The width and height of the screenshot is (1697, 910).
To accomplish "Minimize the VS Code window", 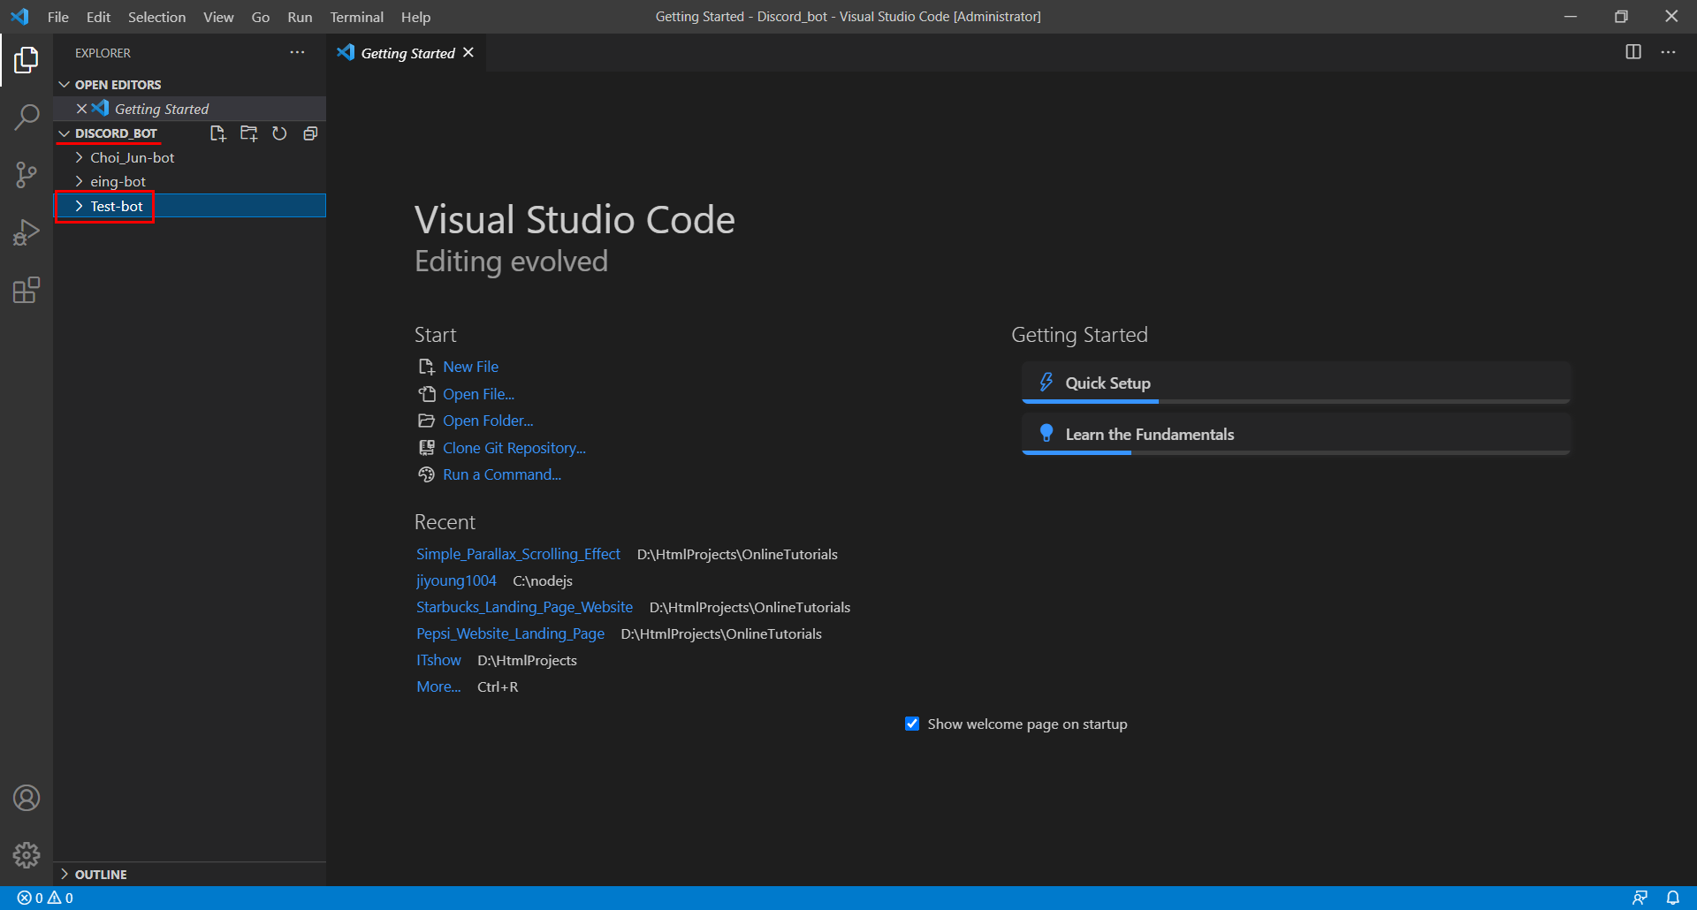I will click(x=1571, y=17).
